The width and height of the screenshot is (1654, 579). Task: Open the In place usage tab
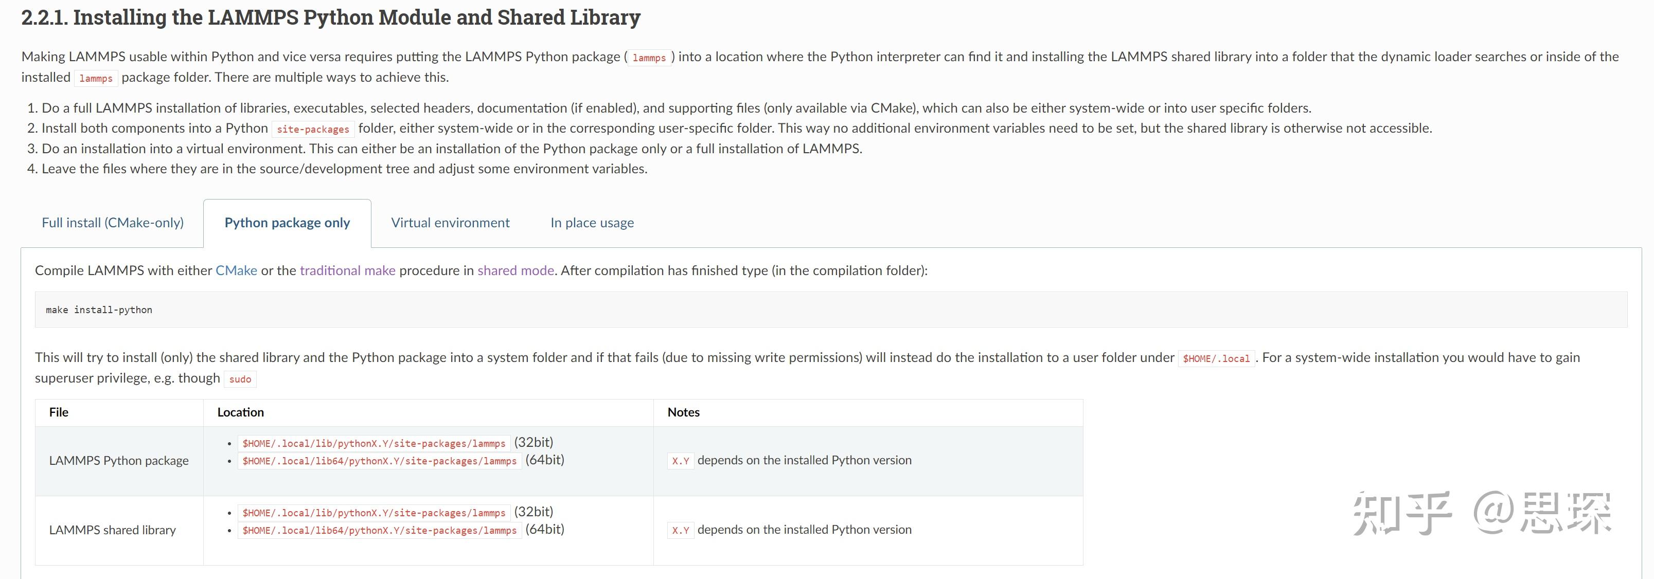tap(592, 223)
